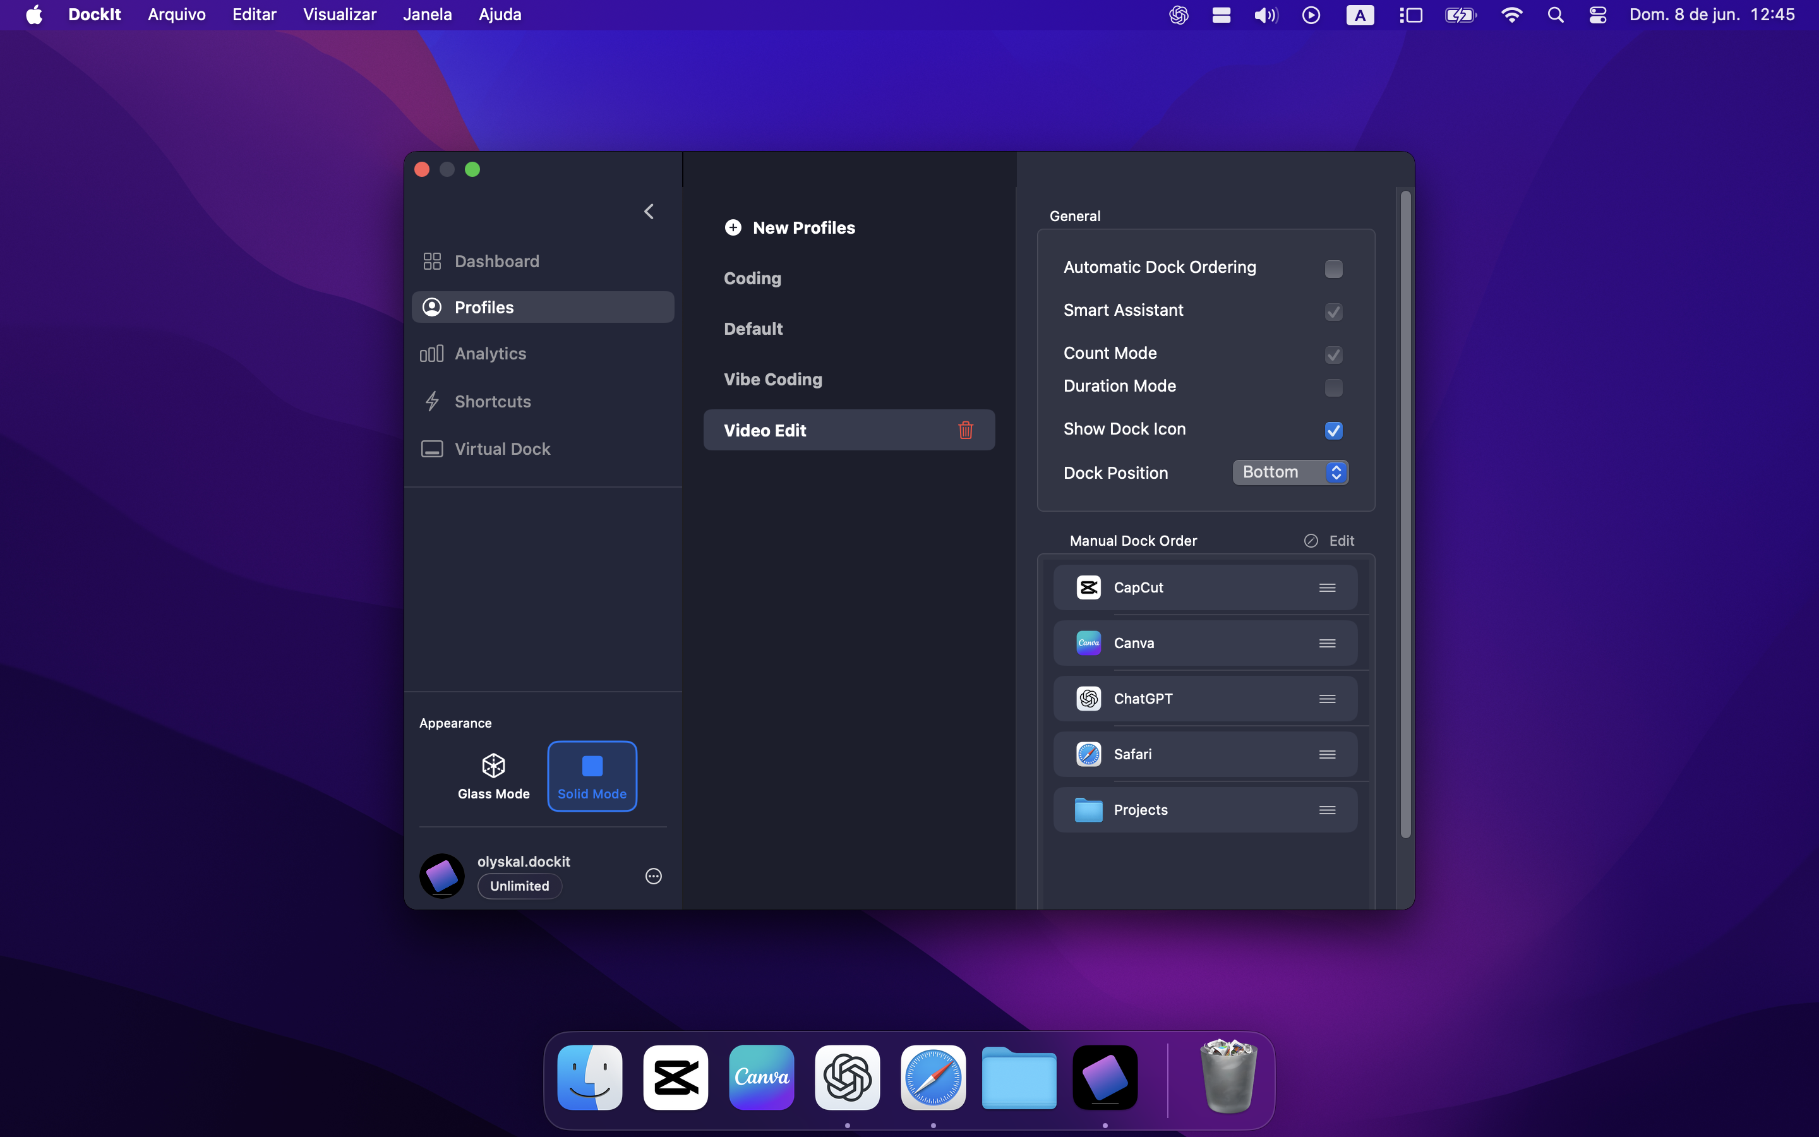This screenshot has height=1137, width=1819.
Task: Grab the CapCut reorder handle
Action: pyautogui.click(x=1326, y=587)
